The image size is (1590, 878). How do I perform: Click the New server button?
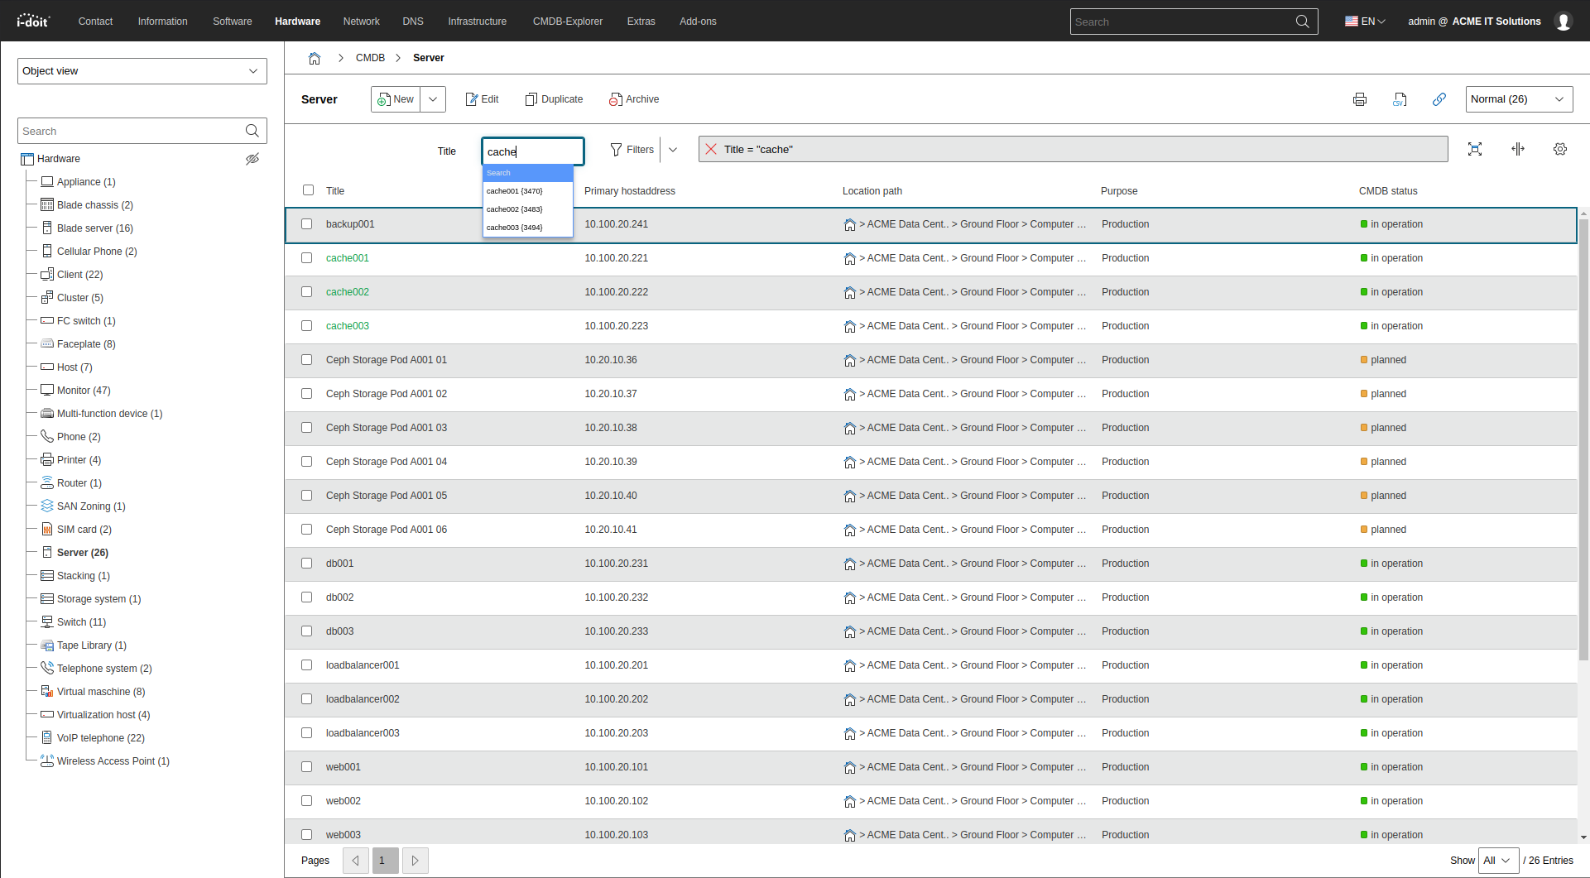tap(396, 99)
